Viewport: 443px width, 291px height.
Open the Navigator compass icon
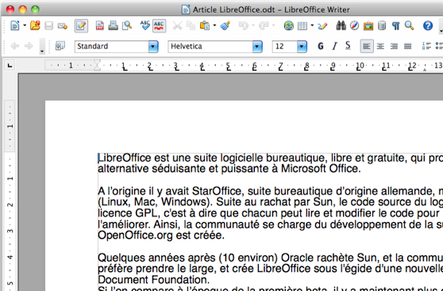point(354,26)
